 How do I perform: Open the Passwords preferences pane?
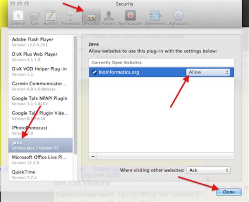pyautogui.click(x=70, y=18)
